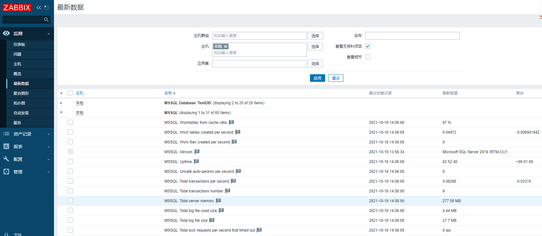
Task: Click the sidebar search magnifier icon
Action: (x=46, y=20)
